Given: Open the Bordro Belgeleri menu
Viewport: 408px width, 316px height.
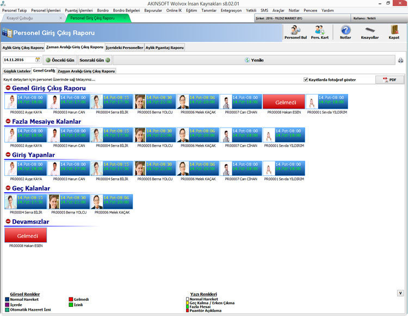Looking at the screenshot, I should [x=126, y=10].
